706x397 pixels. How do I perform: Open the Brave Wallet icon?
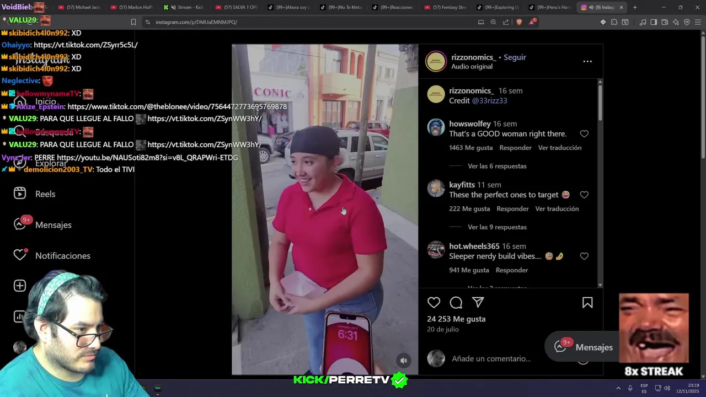[x=665, y=22]
